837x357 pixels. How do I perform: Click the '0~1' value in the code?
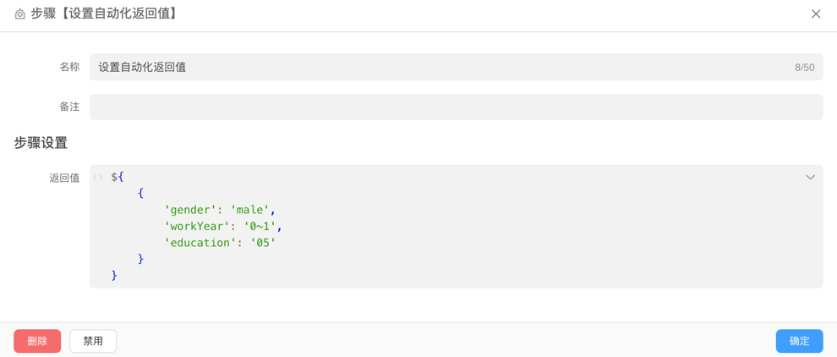coord(260,226)
